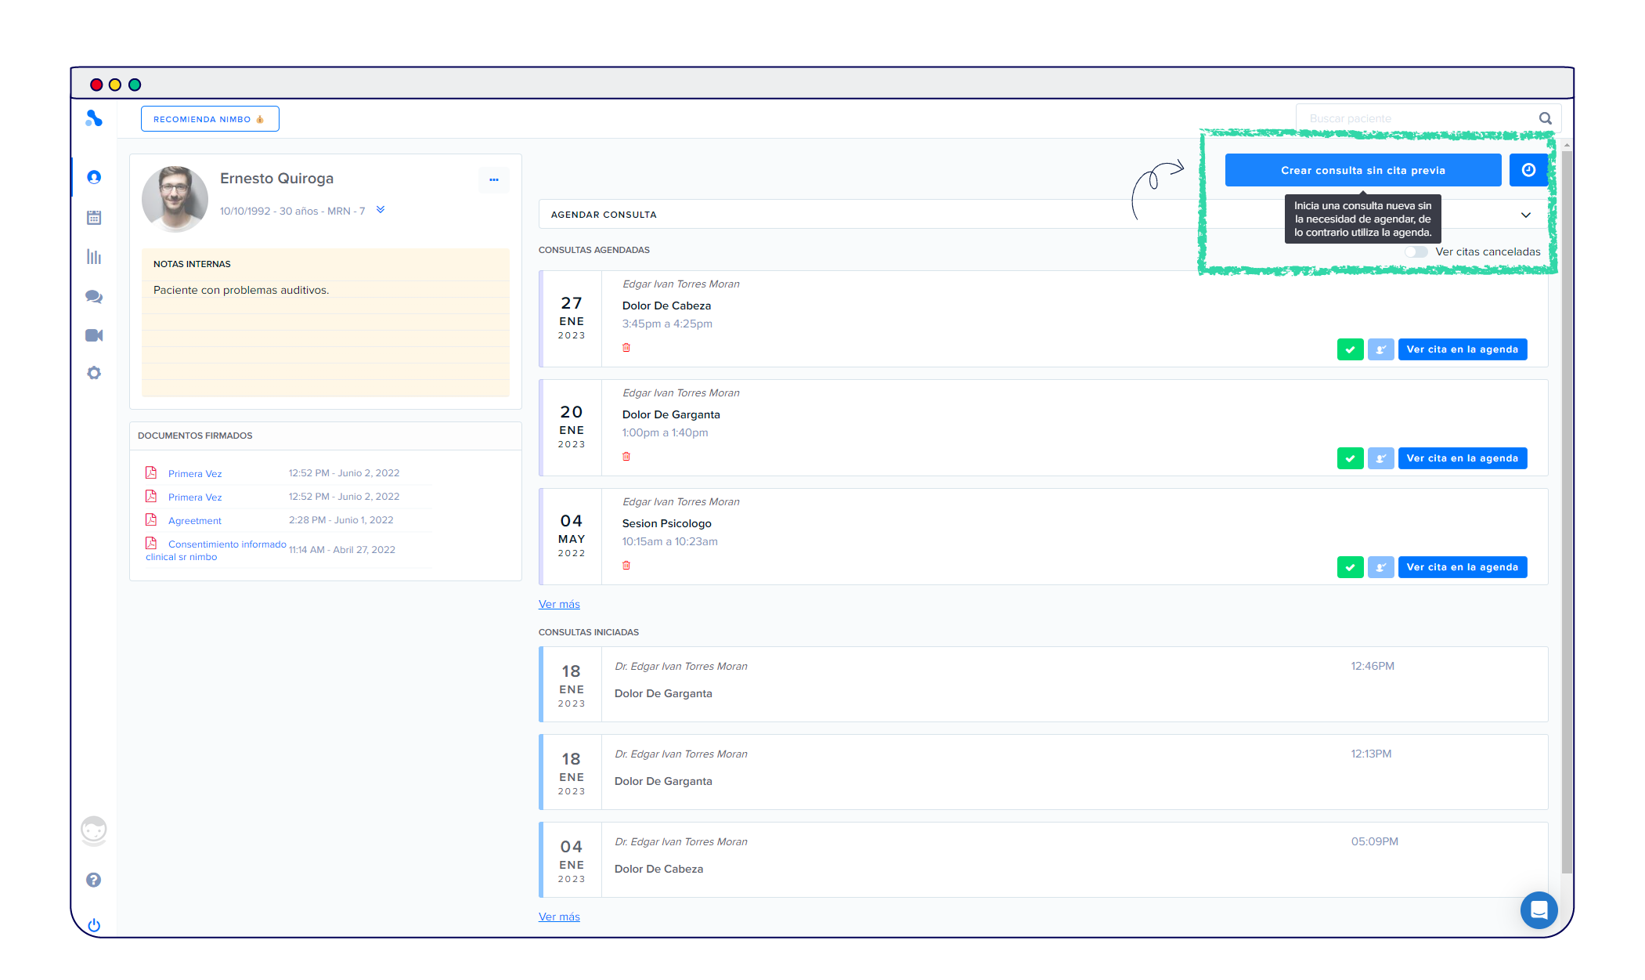Click Ver más under Consultas Agendadas
Image resolution: width=1645 pixels, height=980 pixels.
point(559,604)
